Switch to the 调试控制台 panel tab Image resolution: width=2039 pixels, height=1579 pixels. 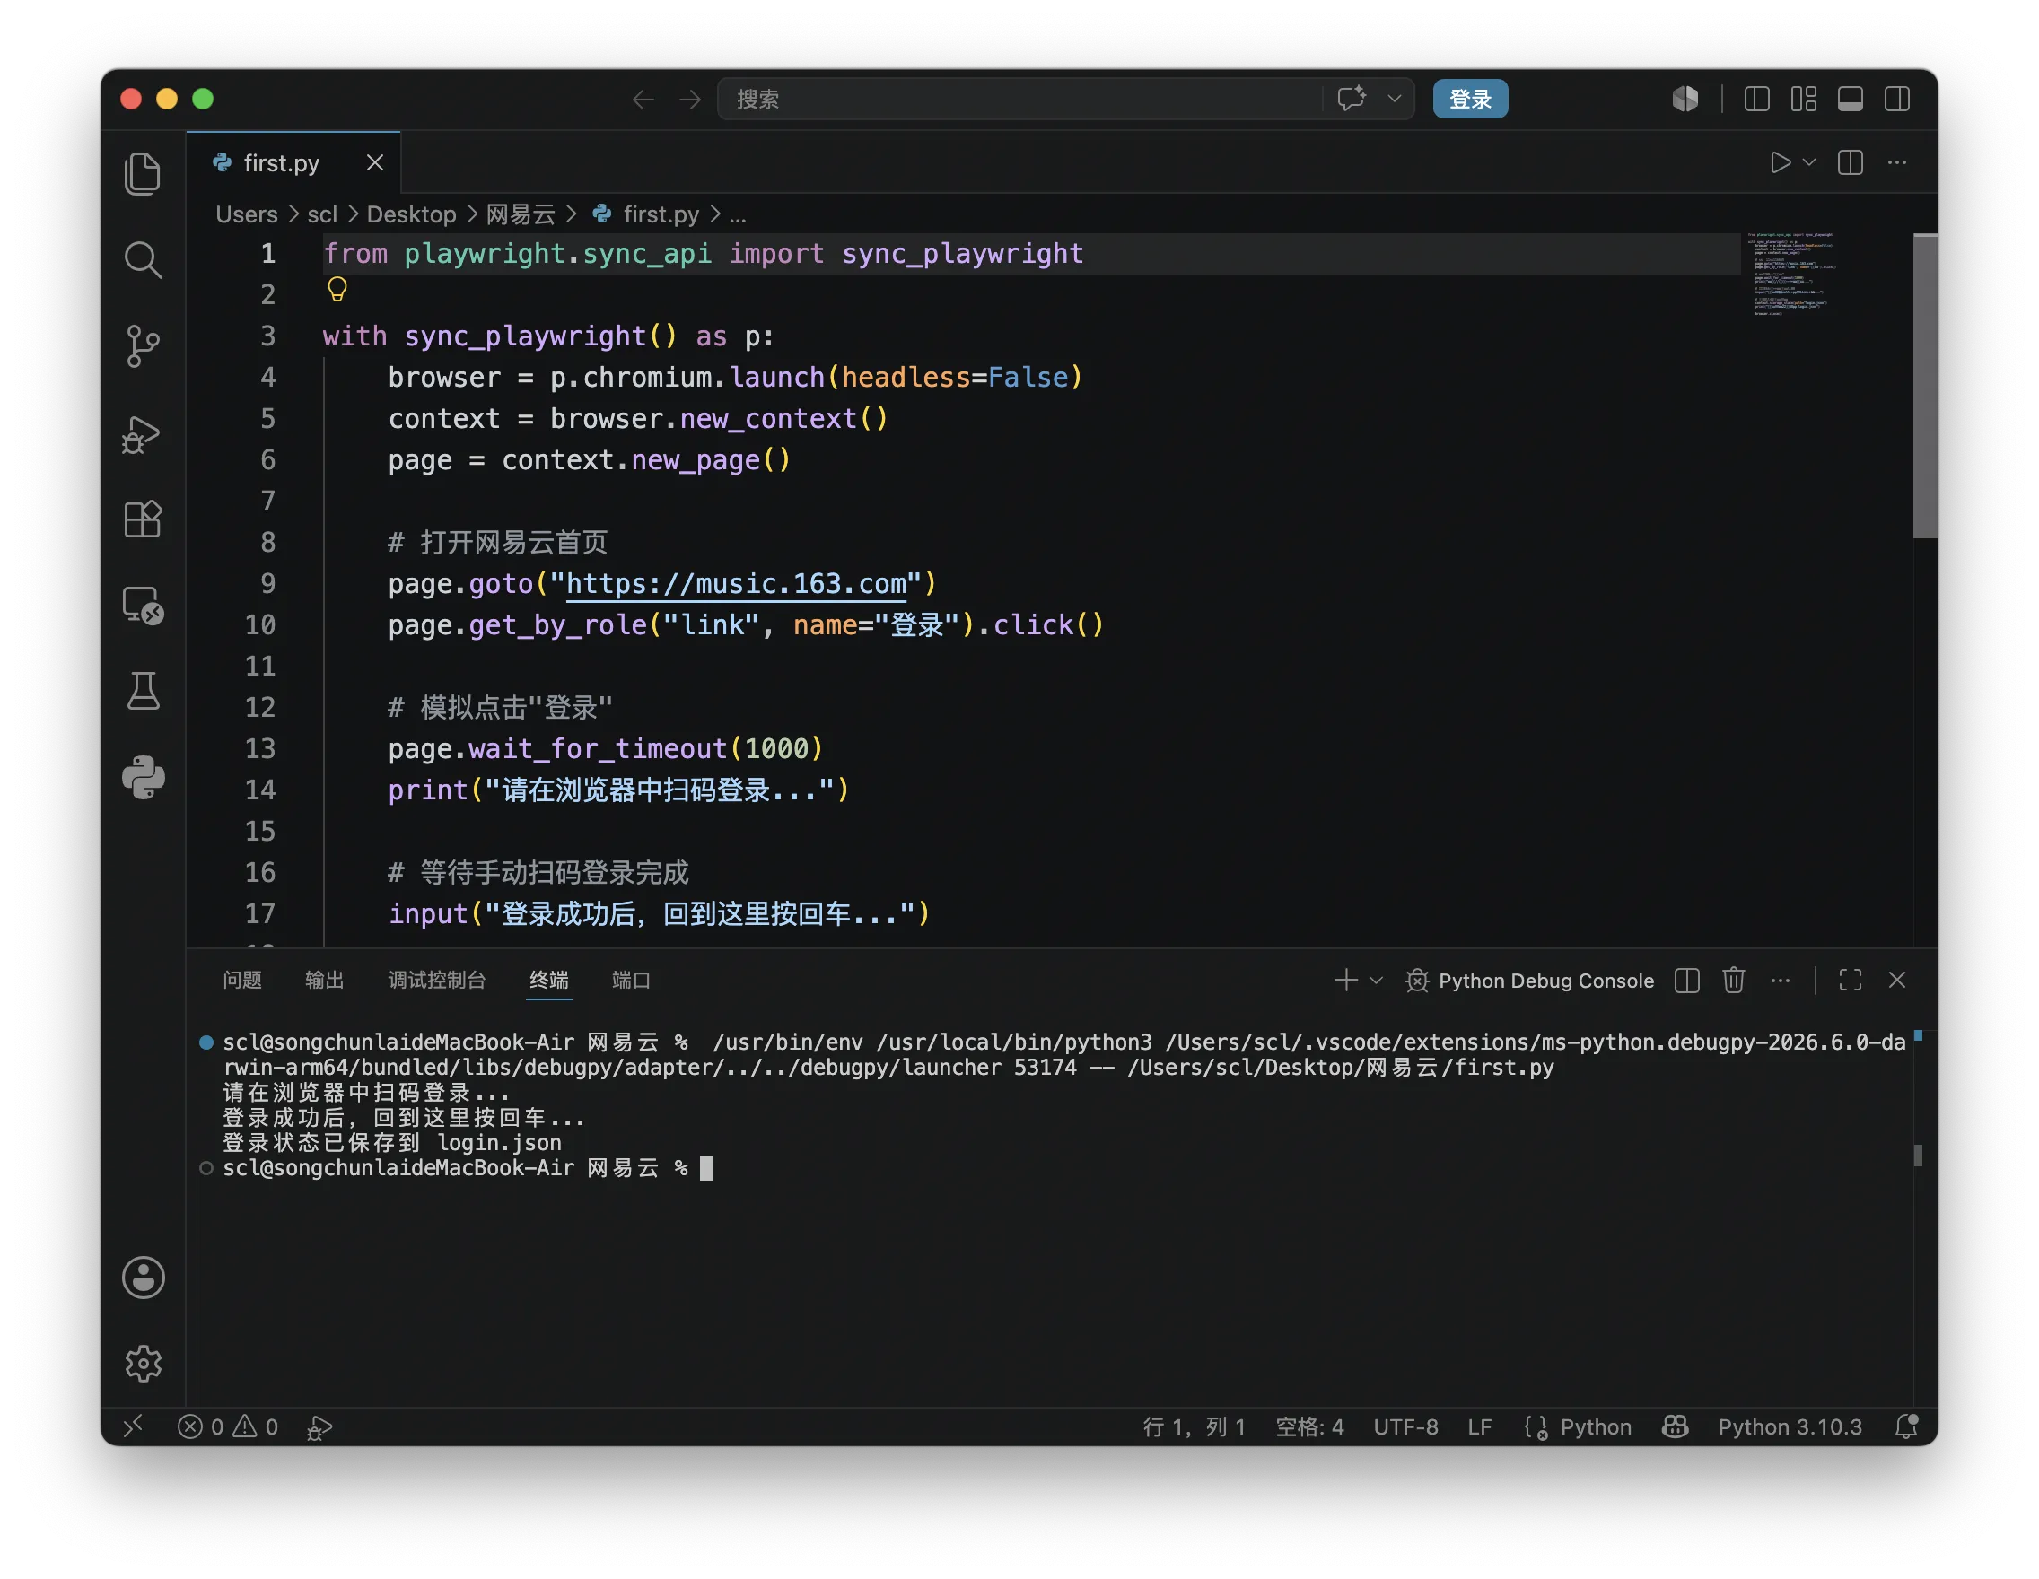436,980
